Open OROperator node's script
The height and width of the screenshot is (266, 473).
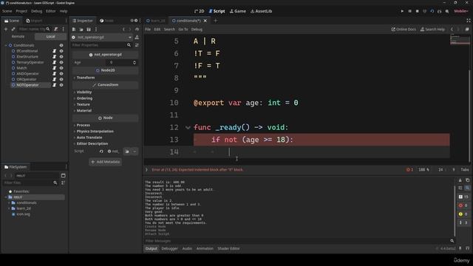coord(54,79)
